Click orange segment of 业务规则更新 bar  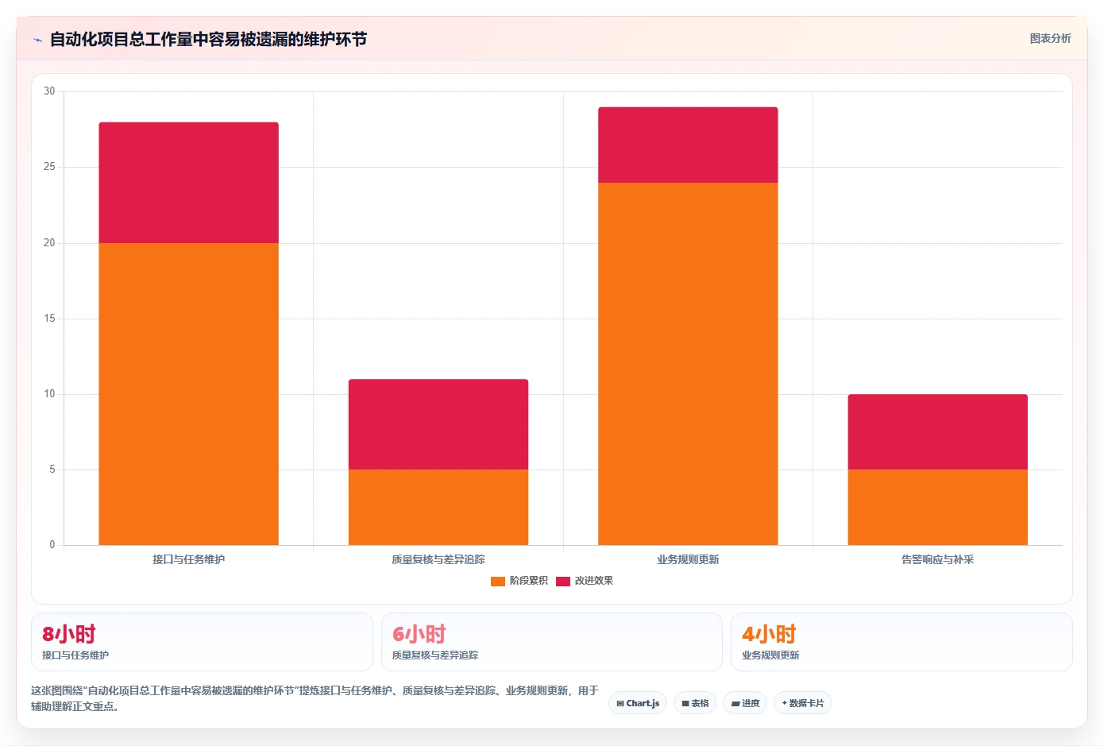click(x=688, y=364)
